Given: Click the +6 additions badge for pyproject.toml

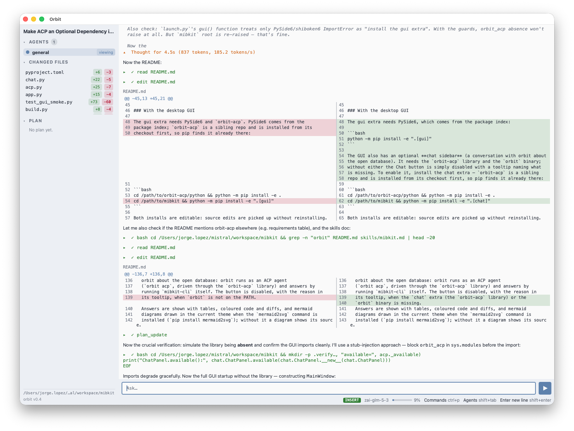Looking at the screenshot, I should pyautogui.click(x=98, y=72).
